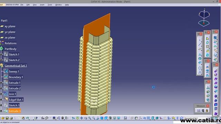Image resolution: width=221 pixels, height=124 pixels.
Task: Click the 3D compass in the viewport corner
Action: 204,18
